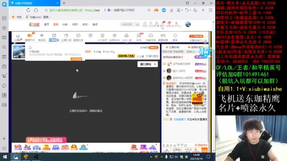Open the 鱼吧 menu item
Viewport: 287px width, 161px height.
(95, 24)
